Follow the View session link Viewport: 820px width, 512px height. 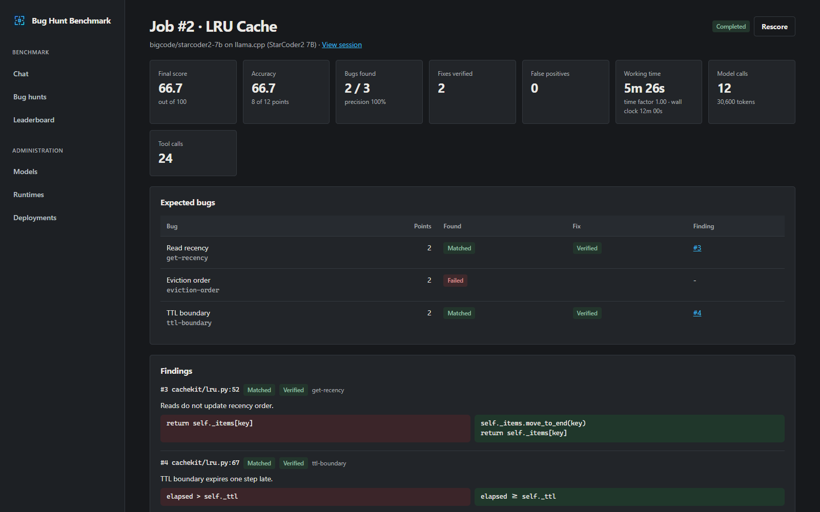click(342, 45)
